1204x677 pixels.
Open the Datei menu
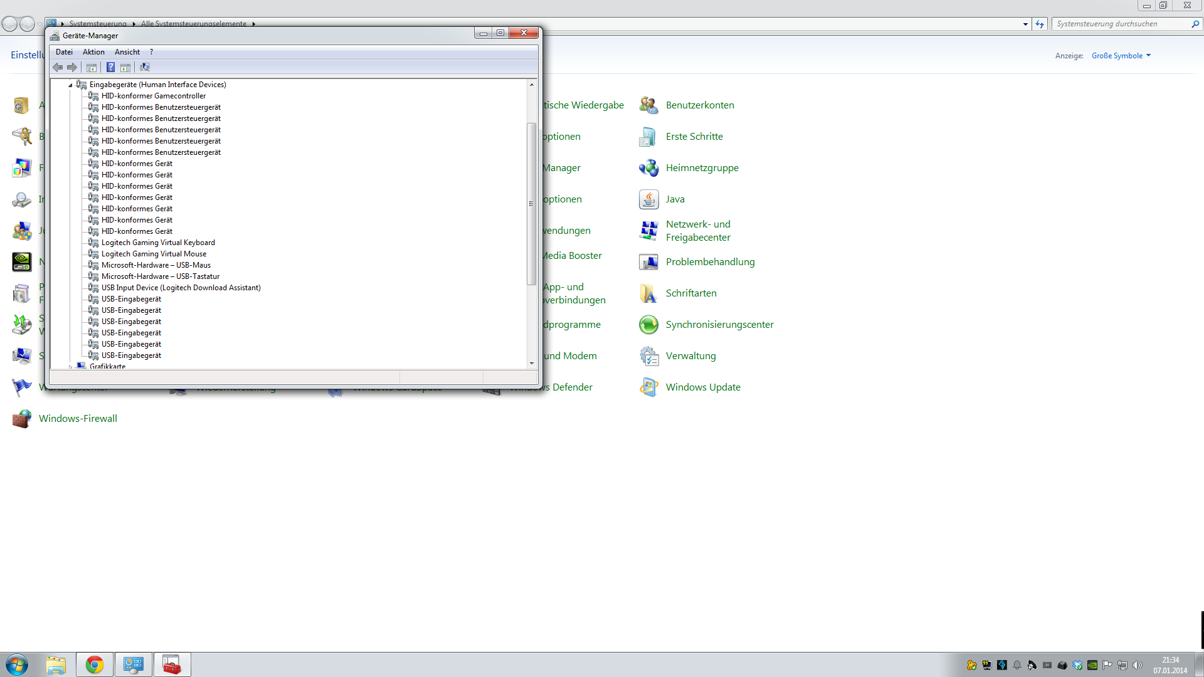[64, 52]
